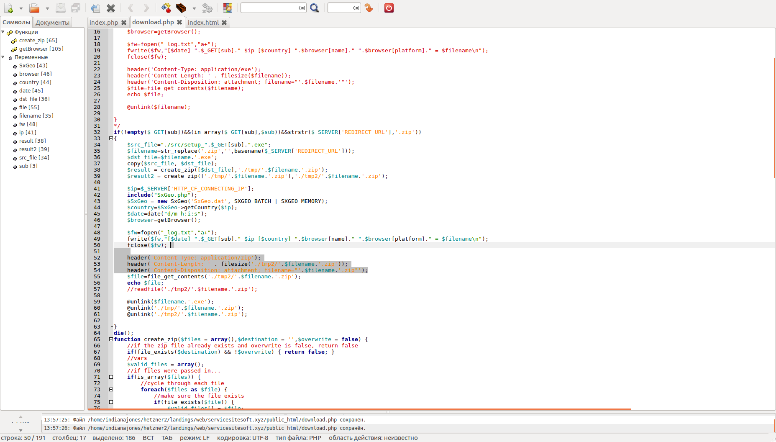The width and height of the screenshot is (776, 442).
Task: Select SxGeo [43] variable
Action: click(33, 66)
